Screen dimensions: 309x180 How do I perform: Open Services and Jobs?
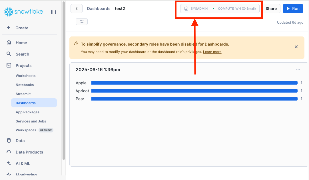pyautogui.click(x=31, y=121)
